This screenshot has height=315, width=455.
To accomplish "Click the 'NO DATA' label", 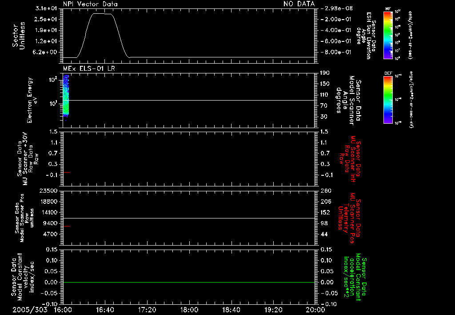I will tap(299, 4).
